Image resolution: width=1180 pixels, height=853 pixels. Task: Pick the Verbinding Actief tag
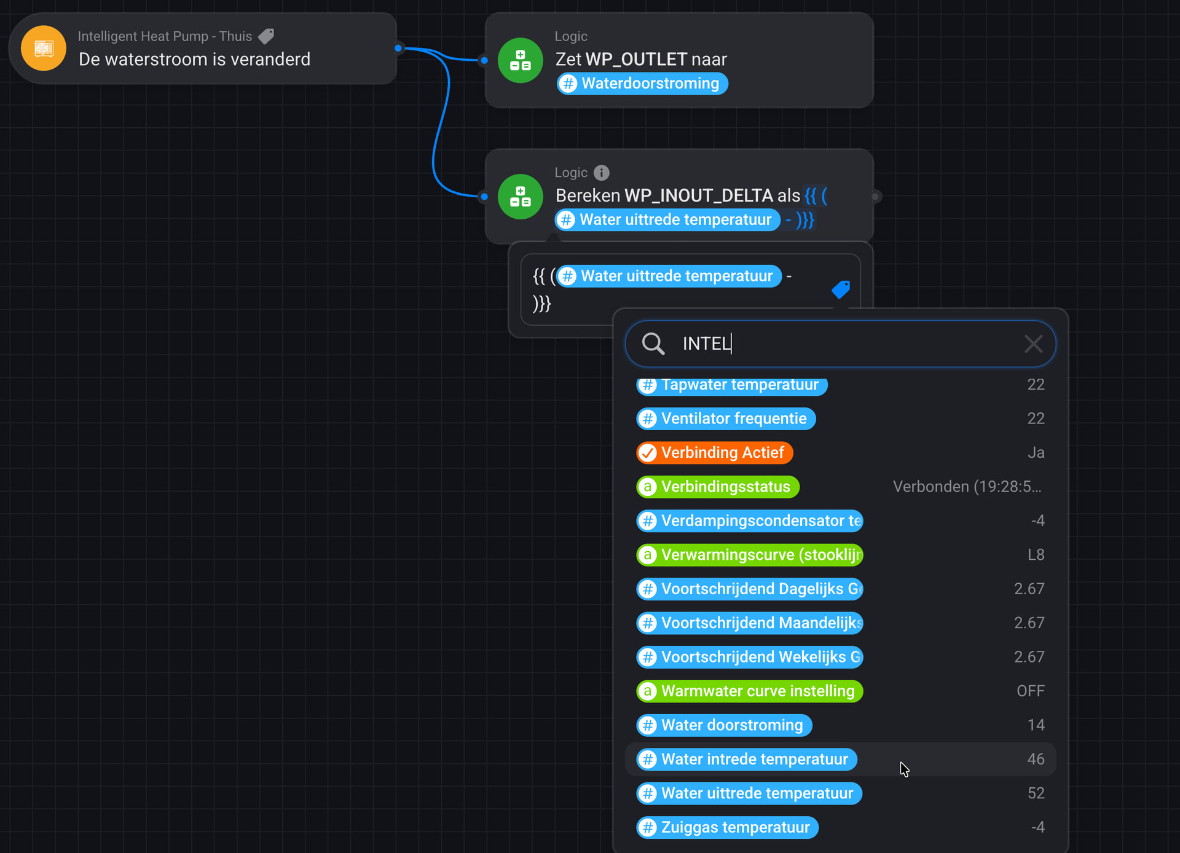(x=714, y=453)
